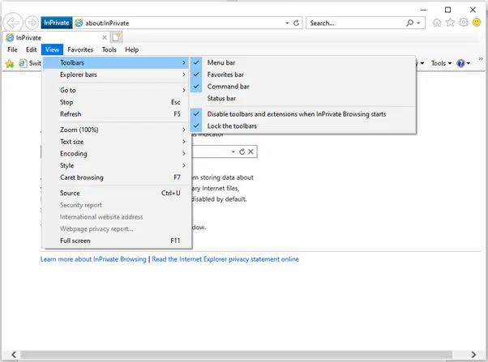Expand the Text size submenu
The height and width of the screenshot is (362, 488).
pos(116,142)
